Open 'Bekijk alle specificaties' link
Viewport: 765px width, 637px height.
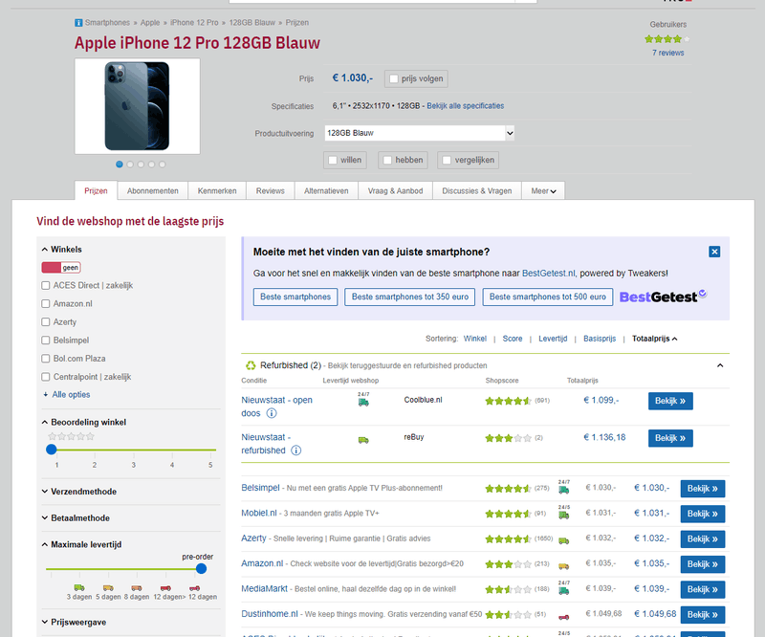[x=466, y=106]
